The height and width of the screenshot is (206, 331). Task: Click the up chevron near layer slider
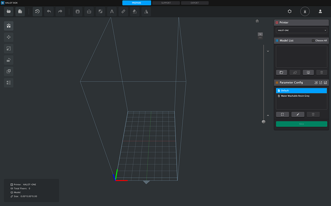click(x=268, y=115)
